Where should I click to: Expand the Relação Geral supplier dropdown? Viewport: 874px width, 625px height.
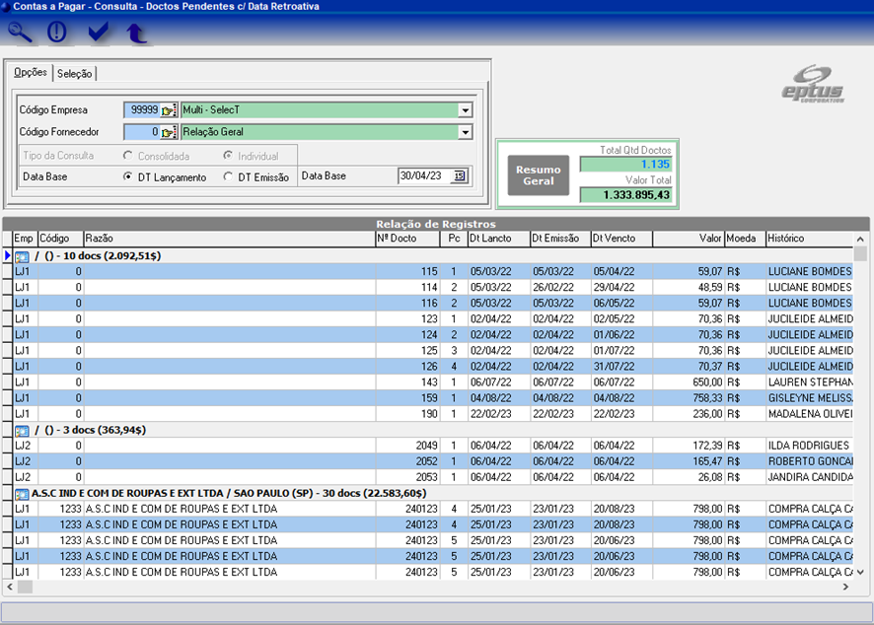465,132
